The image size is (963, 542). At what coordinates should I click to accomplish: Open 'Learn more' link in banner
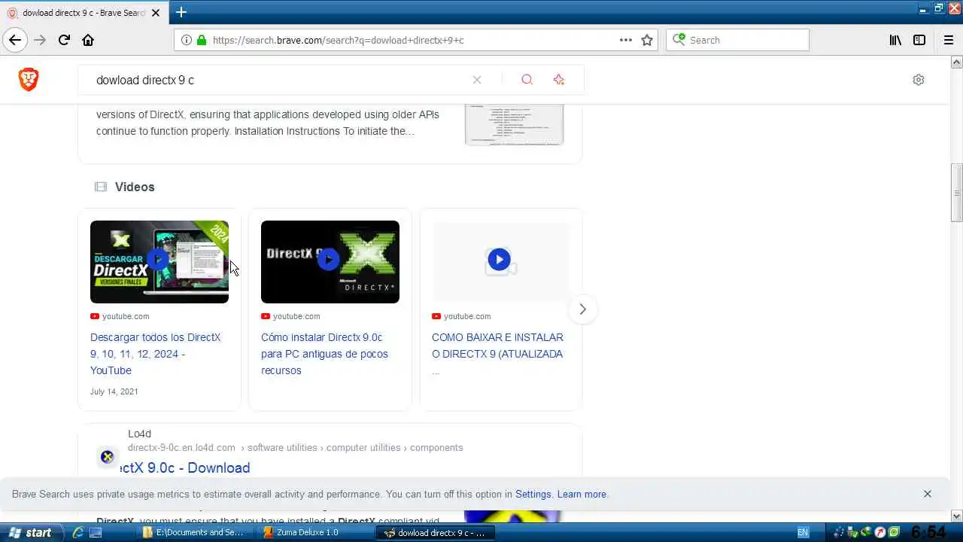tap(582, 494)
